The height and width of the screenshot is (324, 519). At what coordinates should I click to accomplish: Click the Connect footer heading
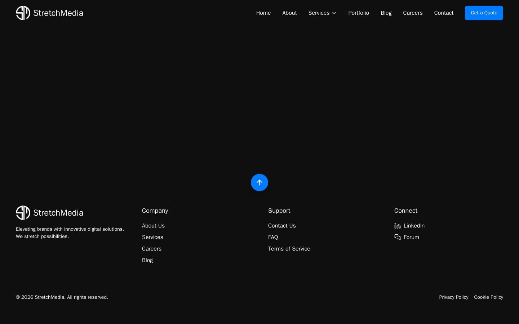(406, 211)
